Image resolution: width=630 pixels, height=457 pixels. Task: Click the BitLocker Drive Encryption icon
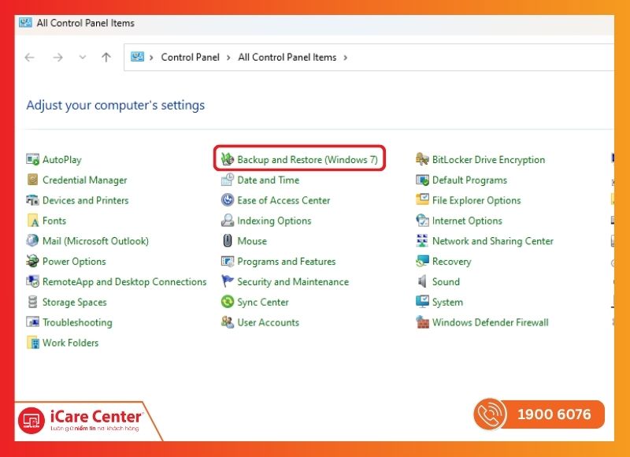point(423,160)
